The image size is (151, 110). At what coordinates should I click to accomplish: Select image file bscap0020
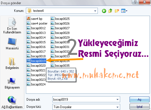tap(36, 66)
